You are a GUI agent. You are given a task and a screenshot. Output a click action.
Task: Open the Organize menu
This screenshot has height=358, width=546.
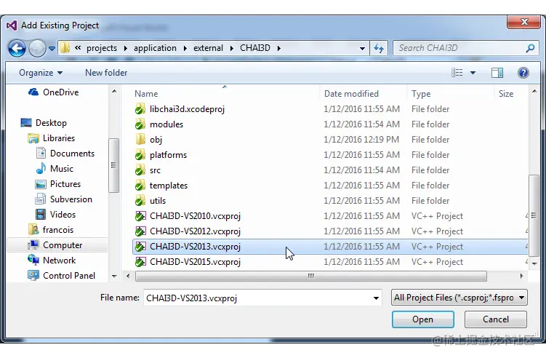point(41,73)
